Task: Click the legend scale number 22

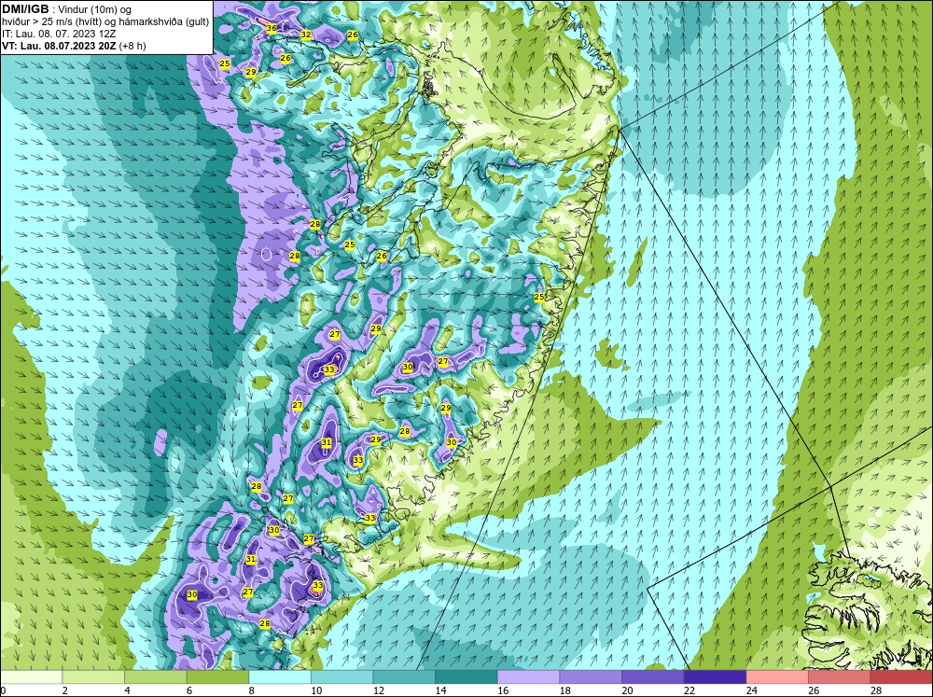Action: 689,690
